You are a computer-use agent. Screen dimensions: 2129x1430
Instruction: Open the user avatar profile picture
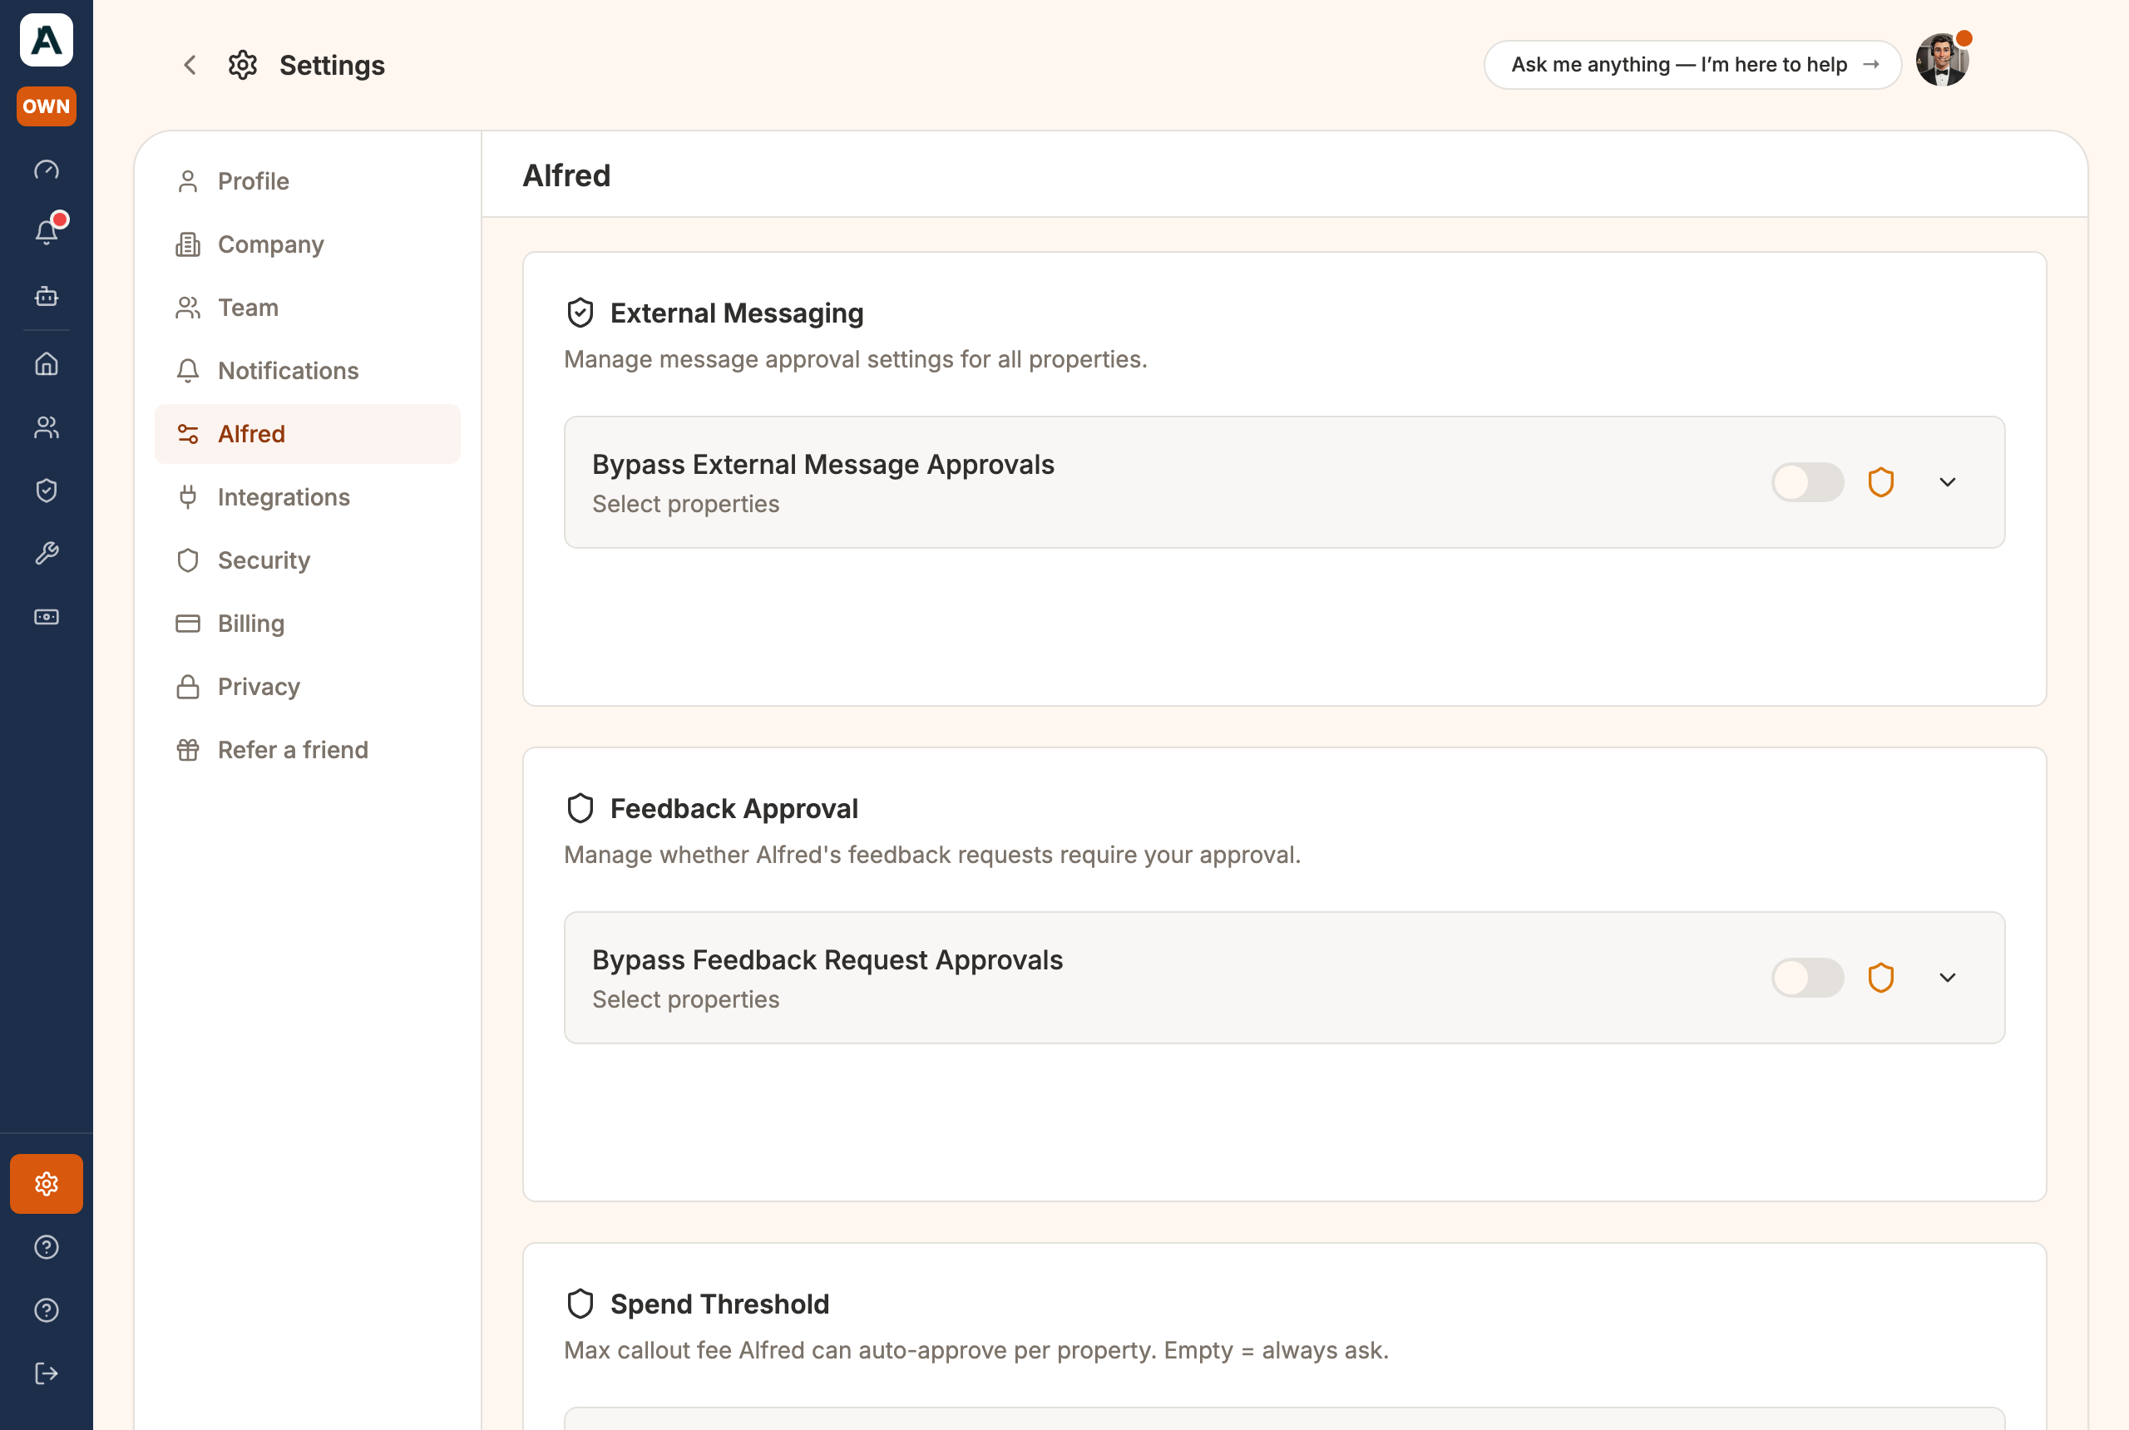coord(1943,61)
